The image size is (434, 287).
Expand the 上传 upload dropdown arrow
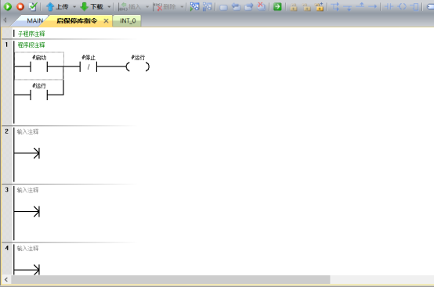coord(74,7)
